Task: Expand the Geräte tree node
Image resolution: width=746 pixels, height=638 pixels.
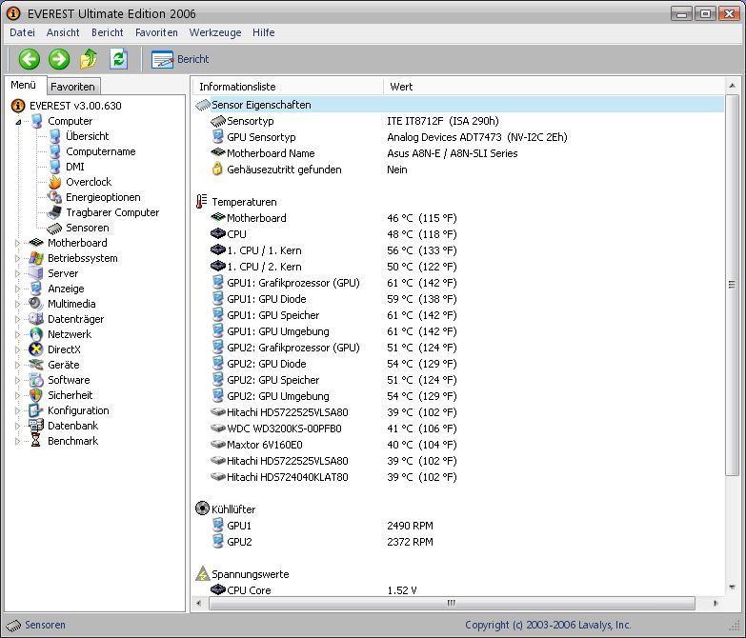Action: (x=17, y=365)
